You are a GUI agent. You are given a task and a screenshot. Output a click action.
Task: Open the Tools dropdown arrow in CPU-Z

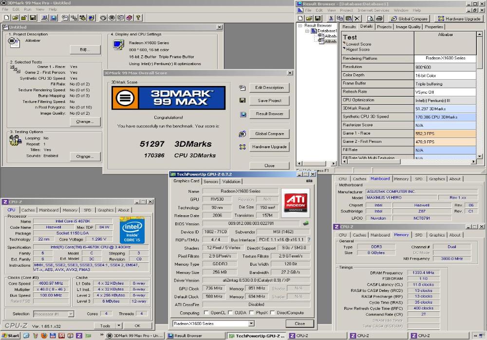119,326
